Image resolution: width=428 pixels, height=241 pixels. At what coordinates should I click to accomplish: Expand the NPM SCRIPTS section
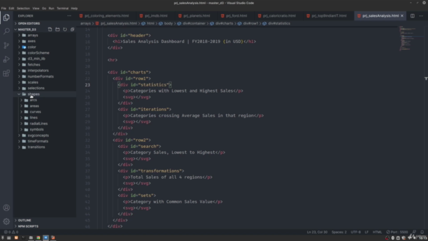28,226
